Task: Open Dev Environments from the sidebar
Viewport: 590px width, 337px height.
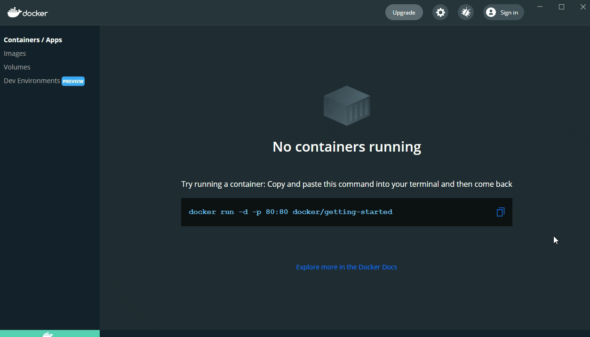Action: (32, 81)
